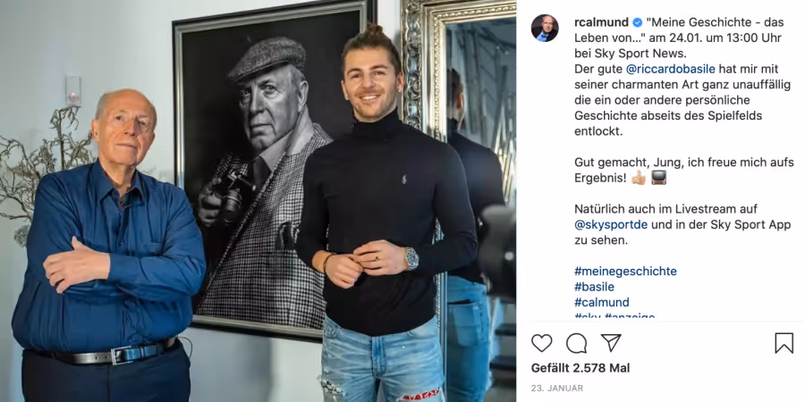Open the rcalmund username link
Screen dimensions: 805x402
pos(601,22)
